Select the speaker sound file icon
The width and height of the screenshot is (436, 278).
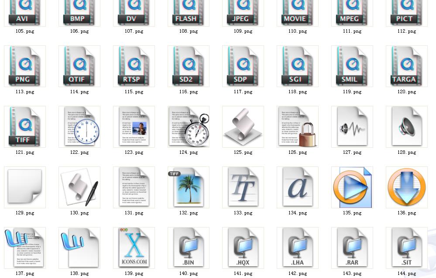[406, 127]
